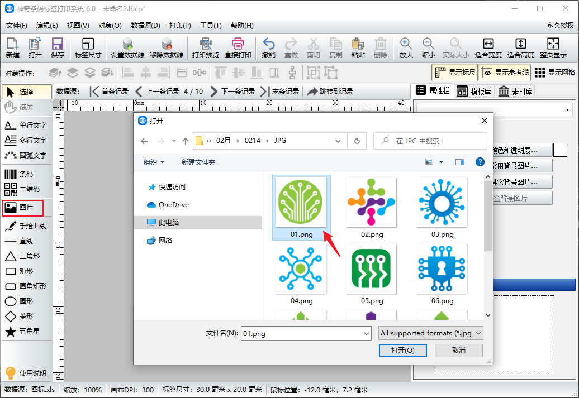Open the label size (标签尺寸) settings
Screen dimensions: 579x398
tap(88, 48)
